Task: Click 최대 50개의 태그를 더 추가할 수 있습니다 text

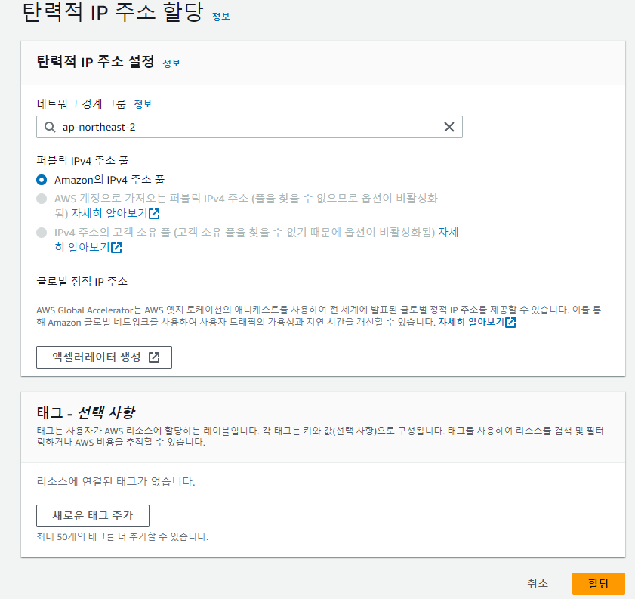Action: click(122, 536)
